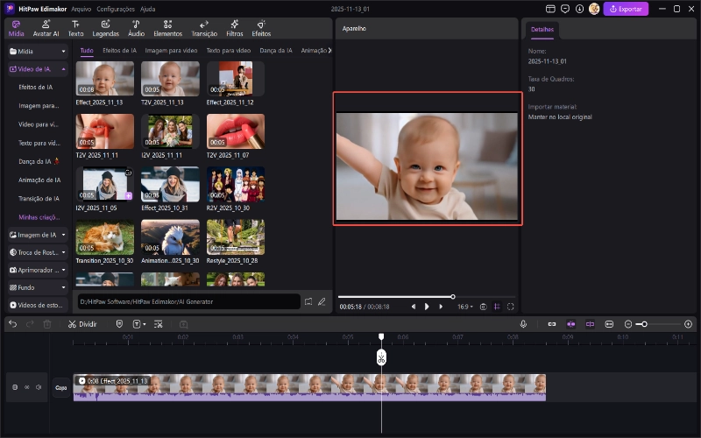Click the undo arrow in timeline toolbar
The width and height of the screenshot is (701, 438).
coord(12,323)
